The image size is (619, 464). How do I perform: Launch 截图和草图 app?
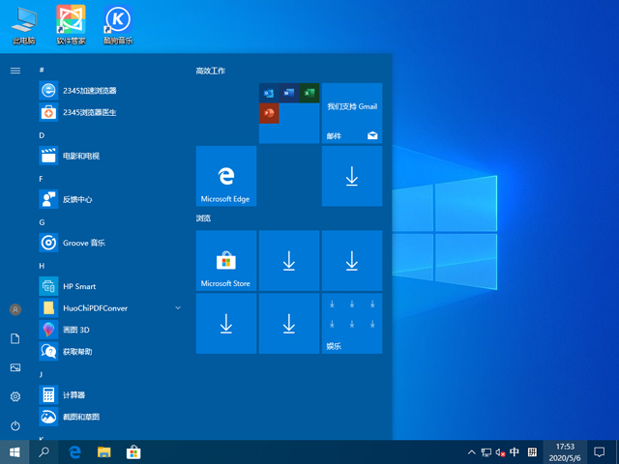[x=110, y=417]
